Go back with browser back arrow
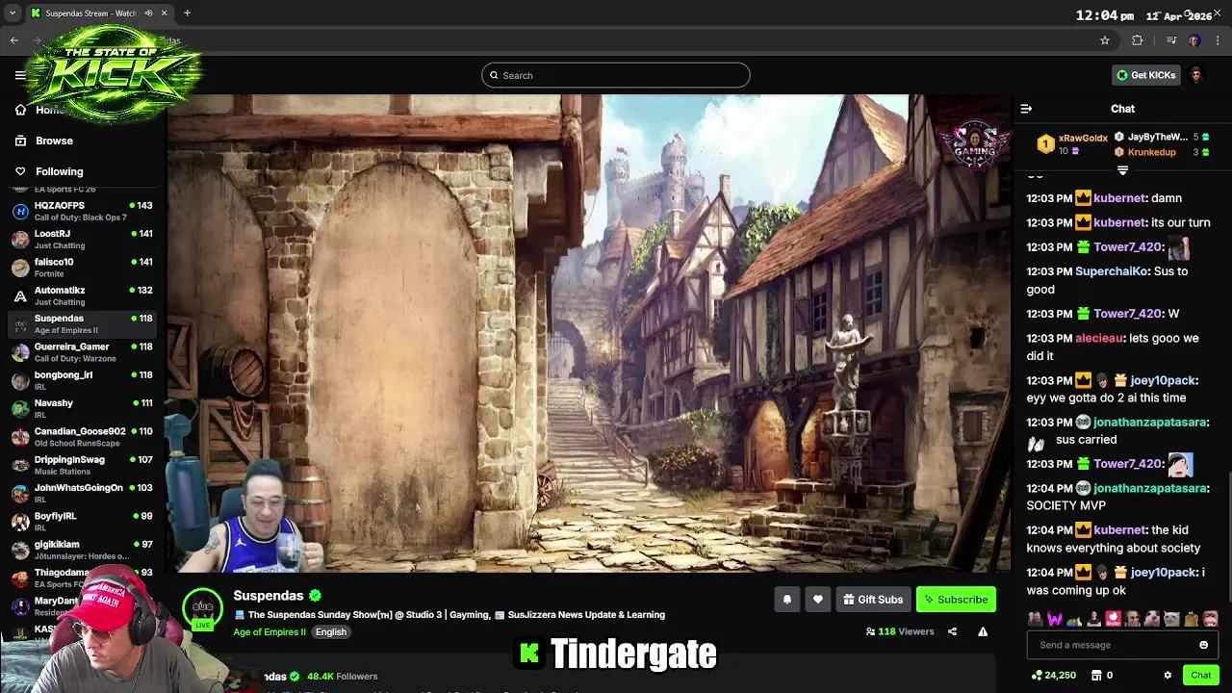1232x693 pixels. [x=13, y=40]
